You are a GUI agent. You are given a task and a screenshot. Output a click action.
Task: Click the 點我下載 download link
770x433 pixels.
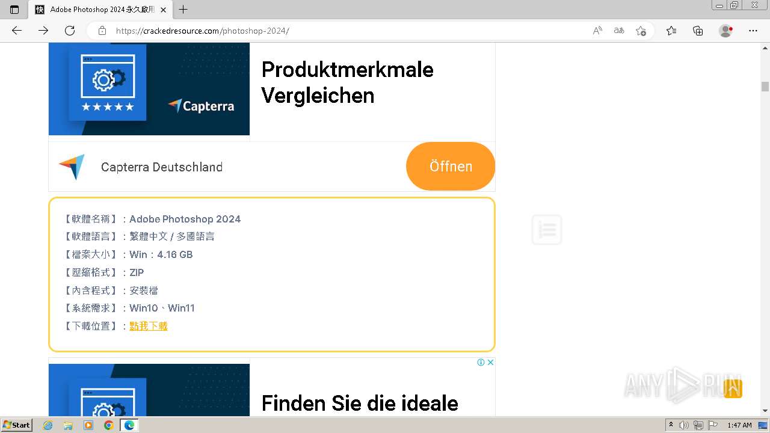point(149,326)
